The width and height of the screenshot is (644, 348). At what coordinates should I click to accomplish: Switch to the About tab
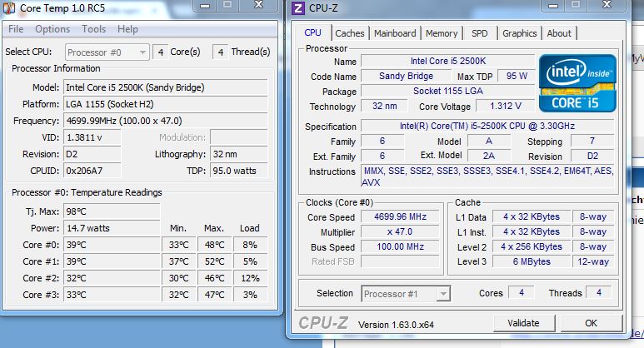click(x=559, y=33)
